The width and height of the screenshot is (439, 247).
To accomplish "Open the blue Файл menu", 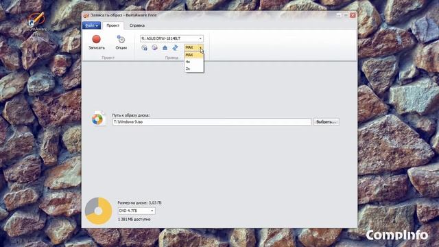I will (91, 25).
